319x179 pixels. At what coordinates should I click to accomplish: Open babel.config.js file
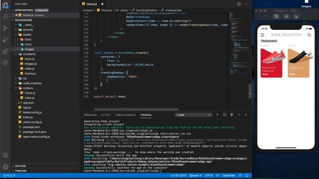(32, 112)
